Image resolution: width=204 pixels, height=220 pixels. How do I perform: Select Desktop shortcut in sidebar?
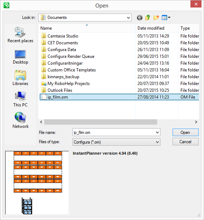(20, 57)
